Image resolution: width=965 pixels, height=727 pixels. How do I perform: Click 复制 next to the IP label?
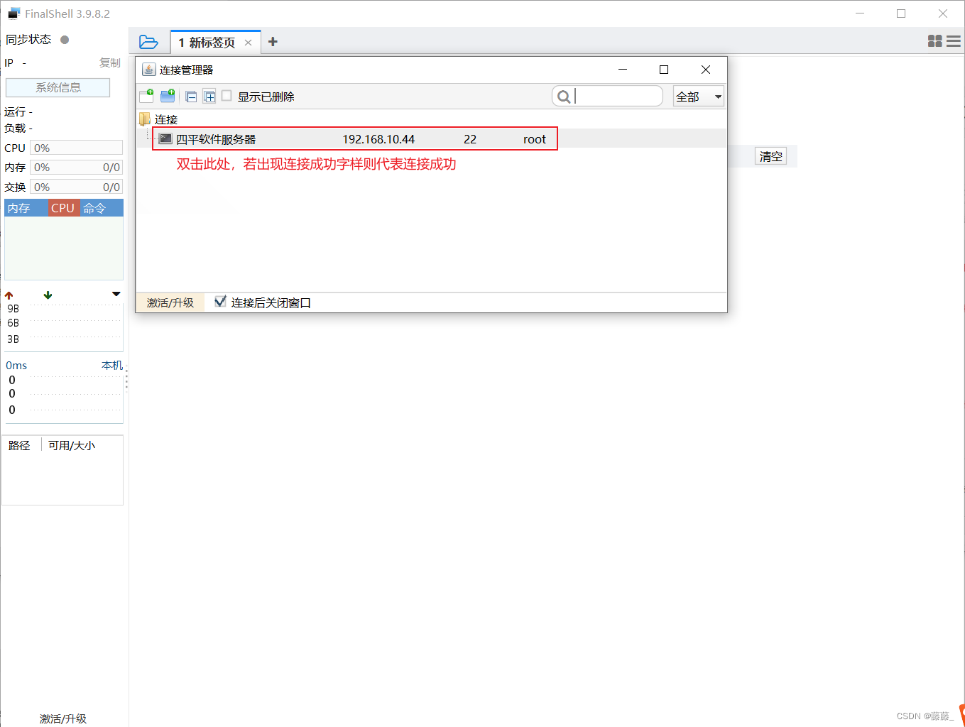[110, 62]
